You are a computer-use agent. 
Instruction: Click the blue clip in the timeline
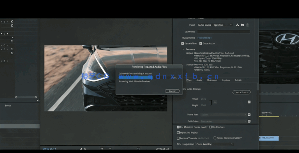269,138
